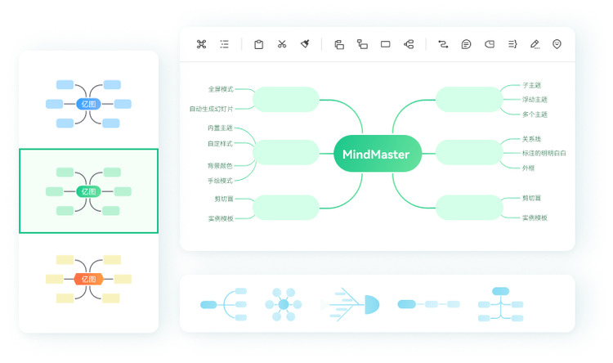This screenshot has height=363, width=613.
Task: Click the 自动生成幻灯片 subtopic text
Action: (x=211, y=109)
